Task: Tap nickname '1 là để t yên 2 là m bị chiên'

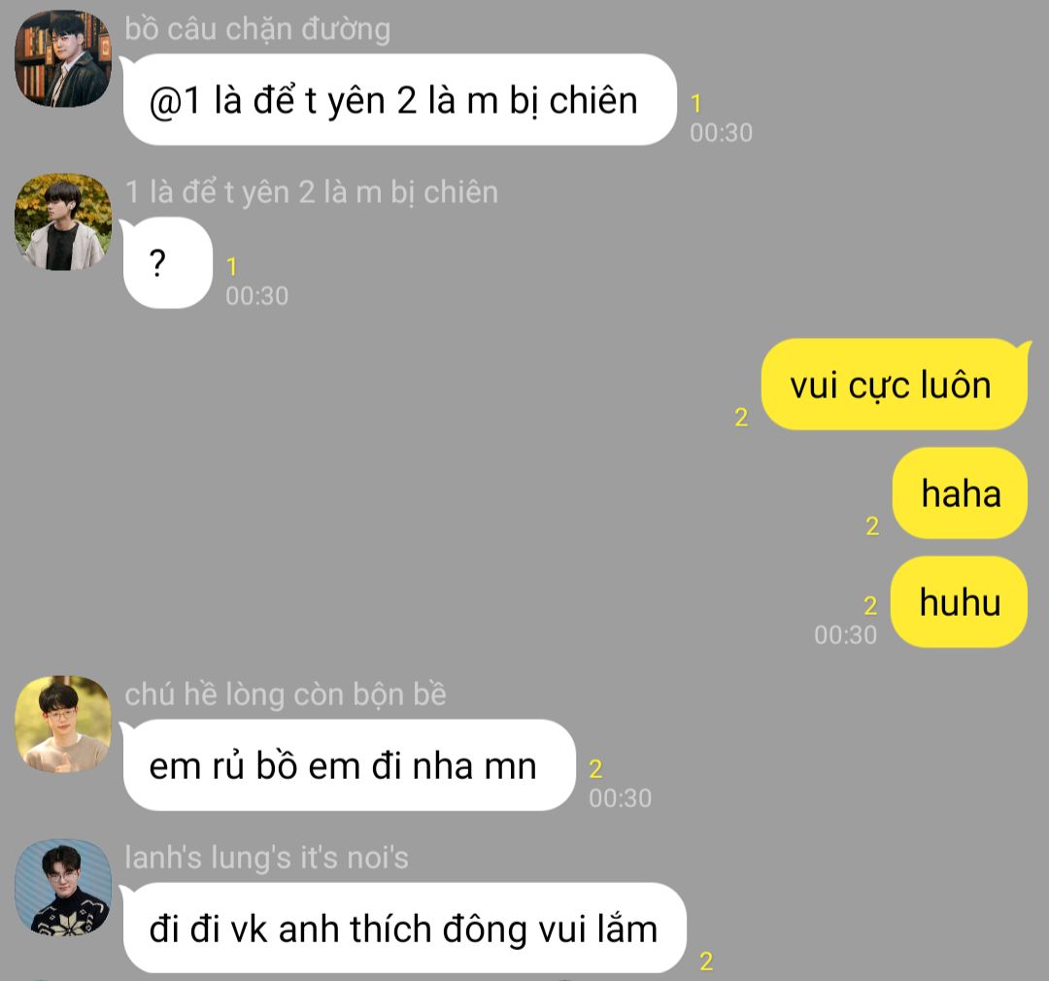Action: [x=311, y=192]
